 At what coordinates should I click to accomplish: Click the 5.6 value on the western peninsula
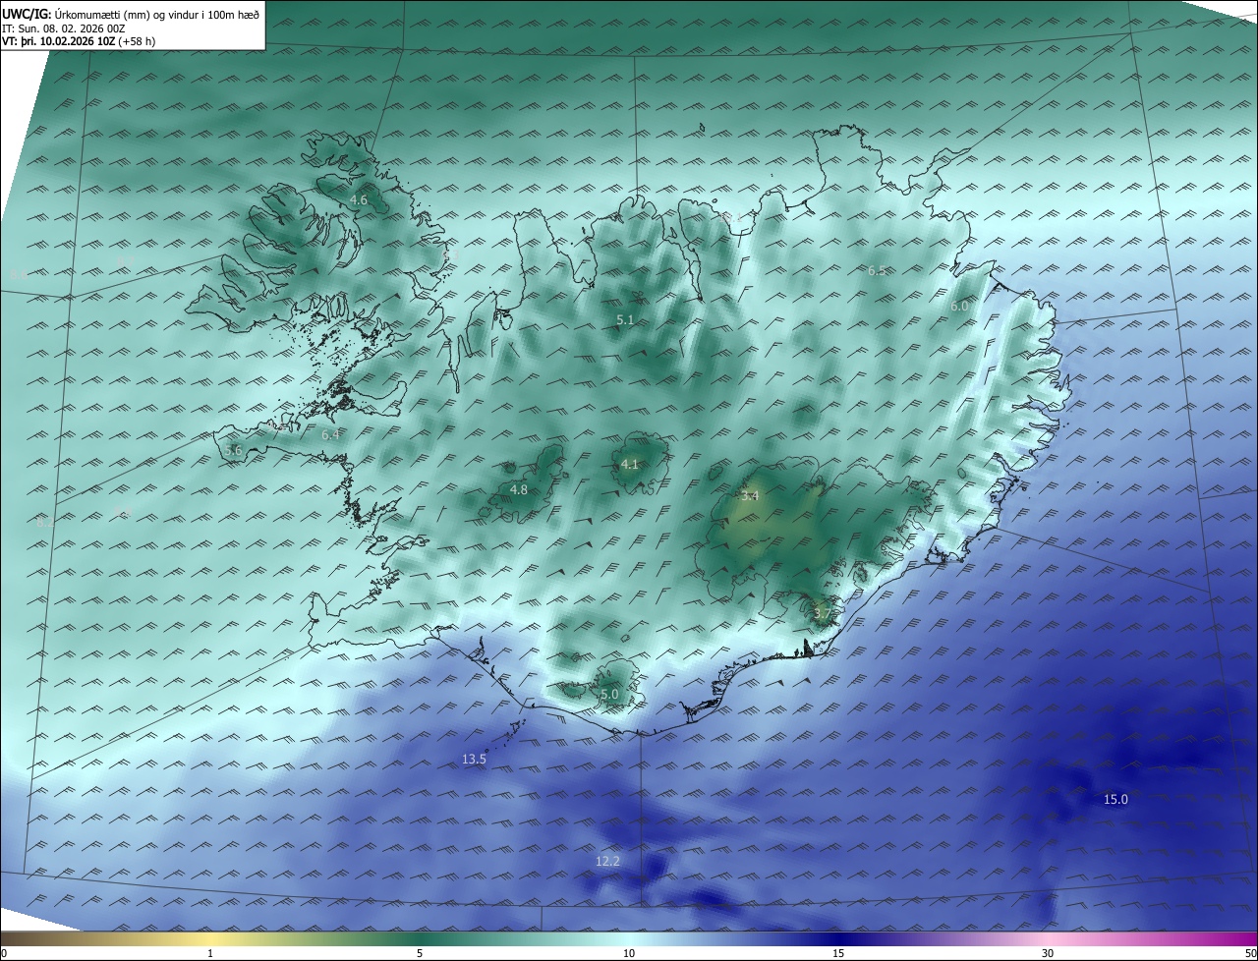(233, 450)
